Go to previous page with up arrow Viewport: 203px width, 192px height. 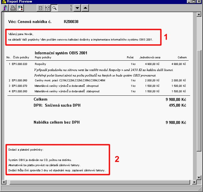[x=85, y=8]
